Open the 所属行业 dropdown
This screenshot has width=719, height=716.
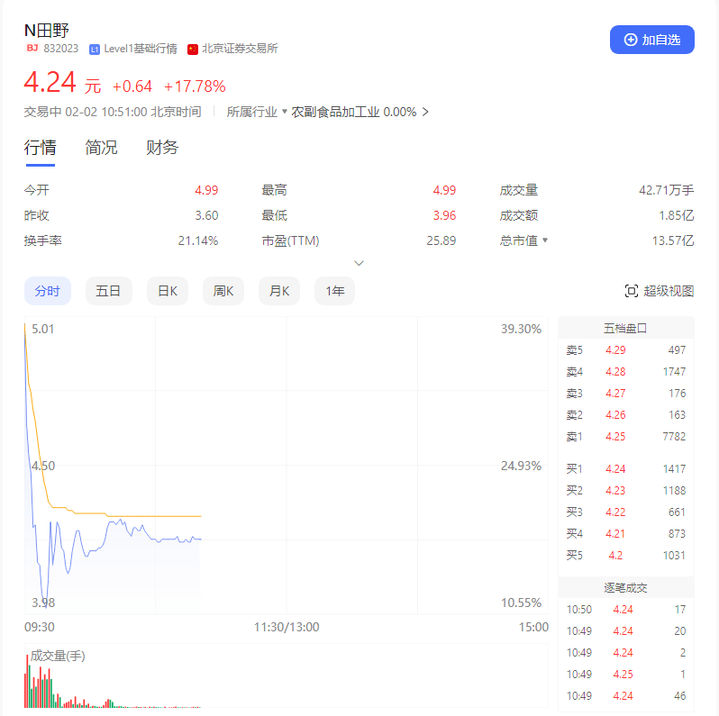pyautogui.click(x=256, y=112)
